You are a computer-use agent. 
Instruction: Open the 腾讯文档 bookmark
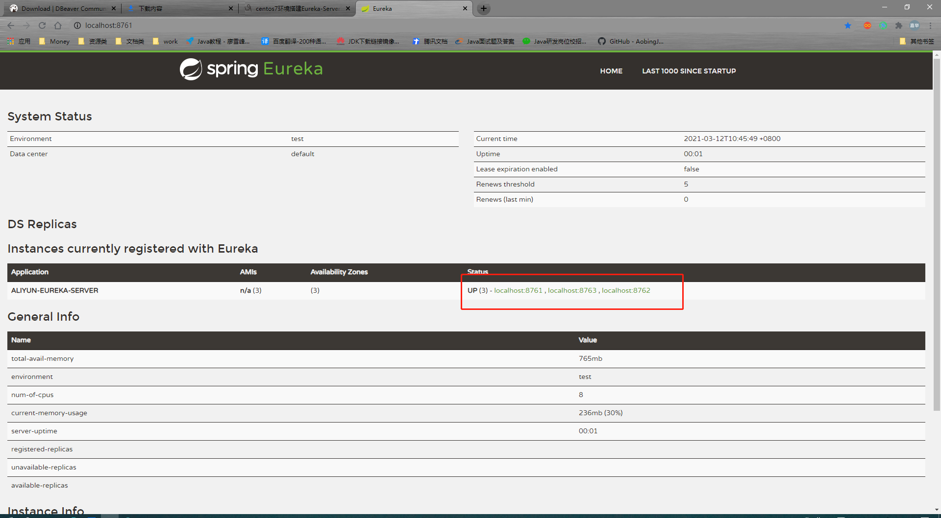pos(430,42)
